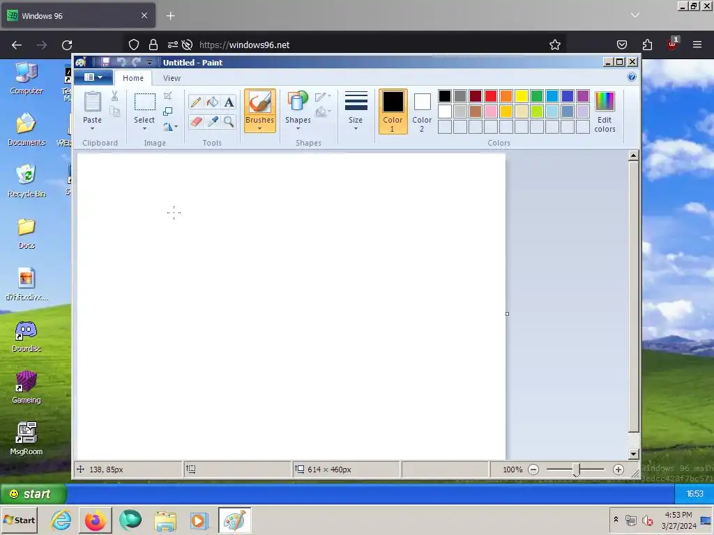714x535 pixels.
Task: Click the green start button
Action: 33,494
